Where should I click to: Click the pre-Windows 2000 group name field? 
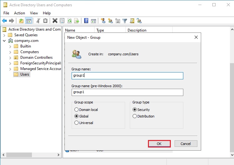pyautogui.click(x=127, y=92)
